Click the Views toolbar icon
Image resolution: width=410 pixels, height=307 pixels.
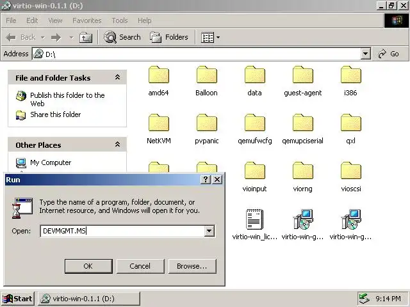(208, 38)
